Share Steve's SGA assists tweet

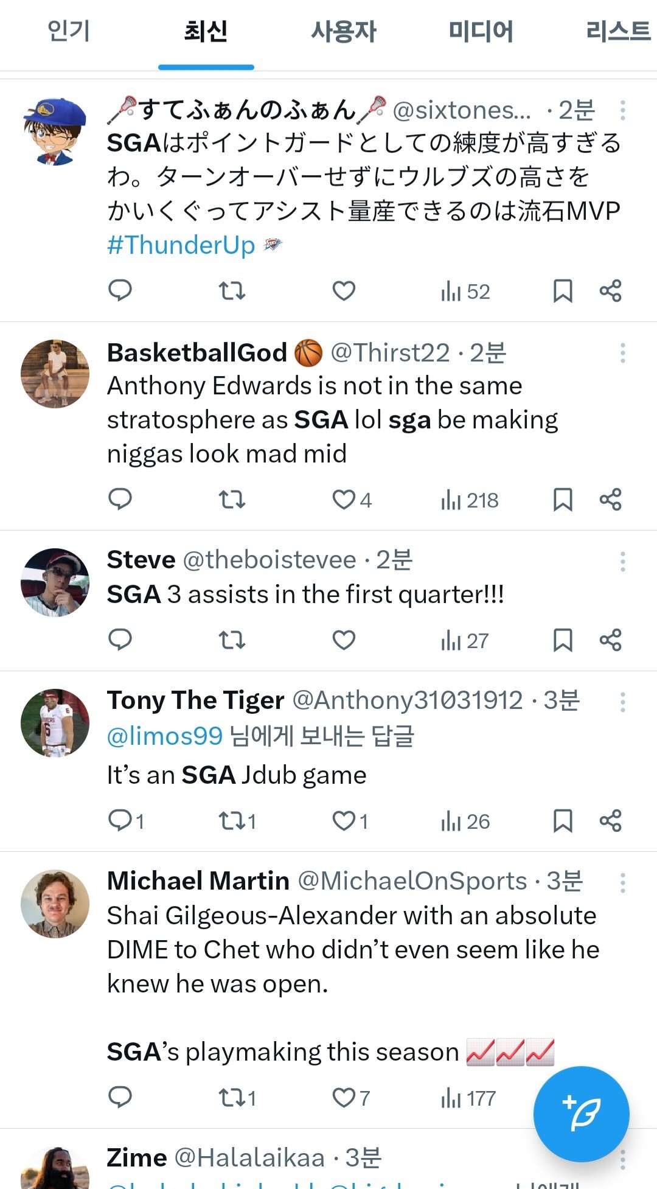tap(610, 640)
